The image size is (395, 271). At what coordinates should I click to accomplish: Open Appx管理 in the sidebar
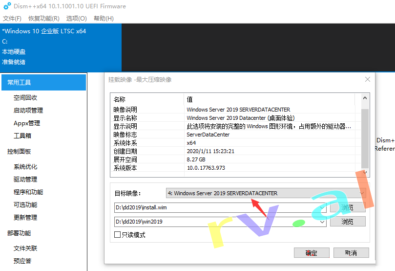pos(27,123)
